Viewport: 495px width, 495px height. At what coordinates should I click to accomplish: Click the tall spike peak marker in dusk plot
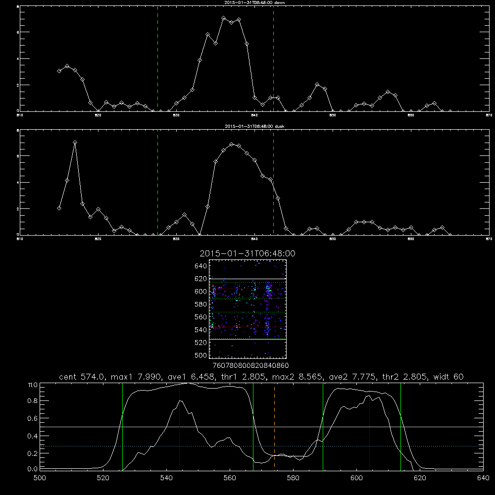pyautogui.click(x=75, y=143)
